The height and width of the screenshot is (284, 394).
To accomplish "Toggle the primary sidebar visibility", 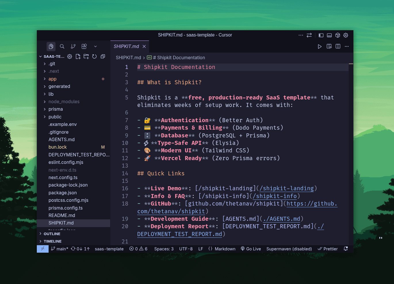I will [x=321, y=35].
